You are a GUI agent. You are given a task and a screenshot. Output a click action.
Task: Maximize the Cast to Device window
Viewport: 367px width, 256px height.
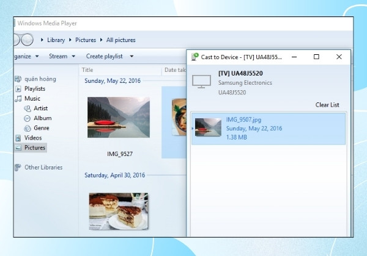(x=316, y=57)
